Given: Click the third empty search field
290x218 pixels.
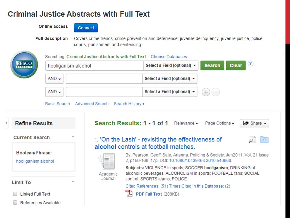Looking at the screenshot, I should [x=104, y=92].
